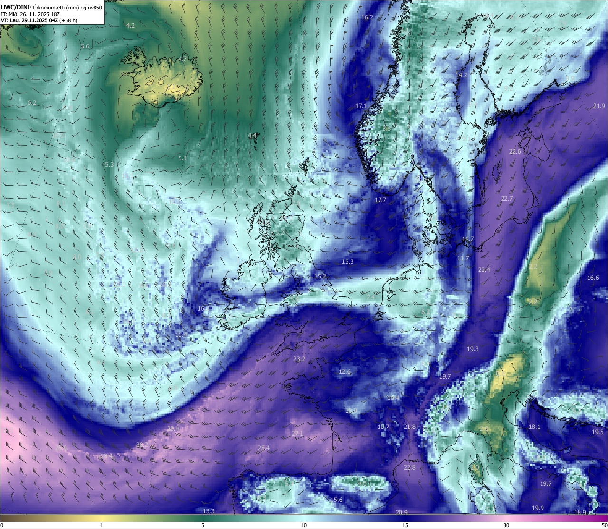Click the color scale at label 1
Image resolution: width=608 pixels, height=529 pixels.
(x=102, y=525)
